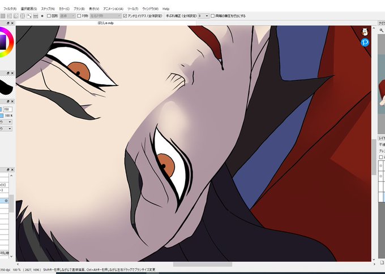
Task: Enable the radial (circle) snap guide
Action: click(23, 16)
